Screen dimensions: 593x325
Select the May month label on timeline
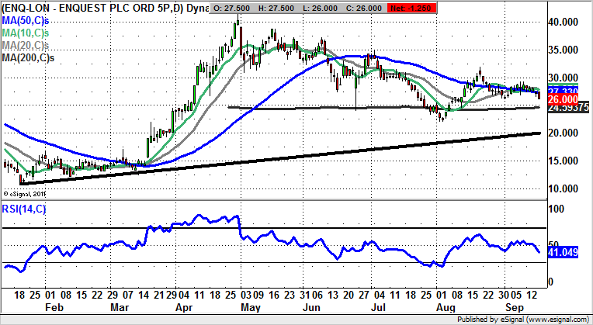coord(248,307)
